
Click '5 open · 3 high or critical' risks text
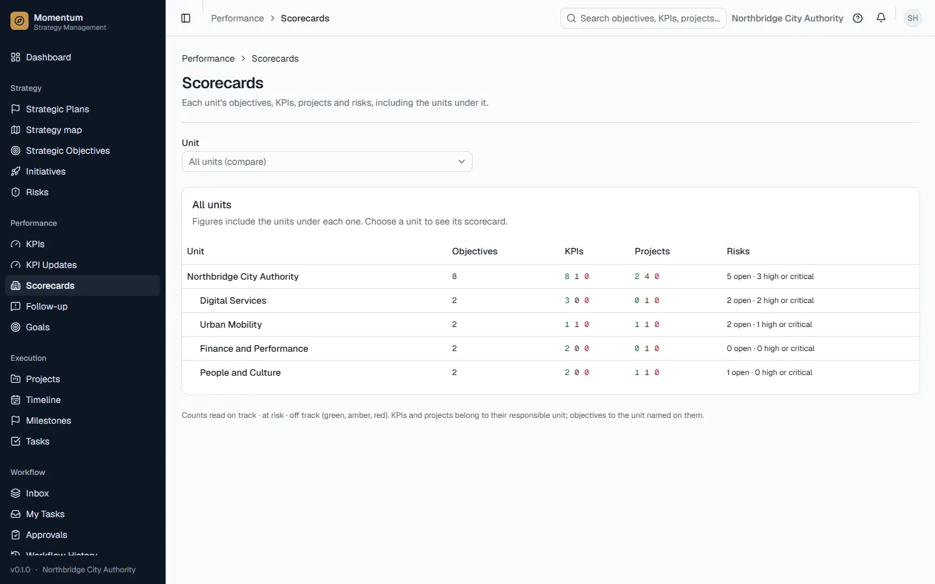(x=770, y=276)
